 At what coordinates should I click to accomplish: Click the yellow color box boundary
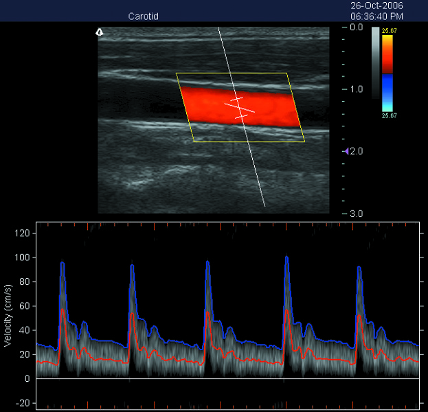pos(234,73)
